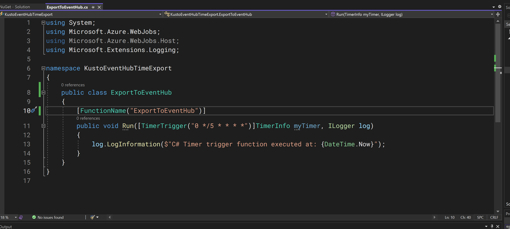Click the IntelliCode purple icon in the status strip
Image resolution: width=510 pixels, height=229 pixels.
click(x=21, y=217)
